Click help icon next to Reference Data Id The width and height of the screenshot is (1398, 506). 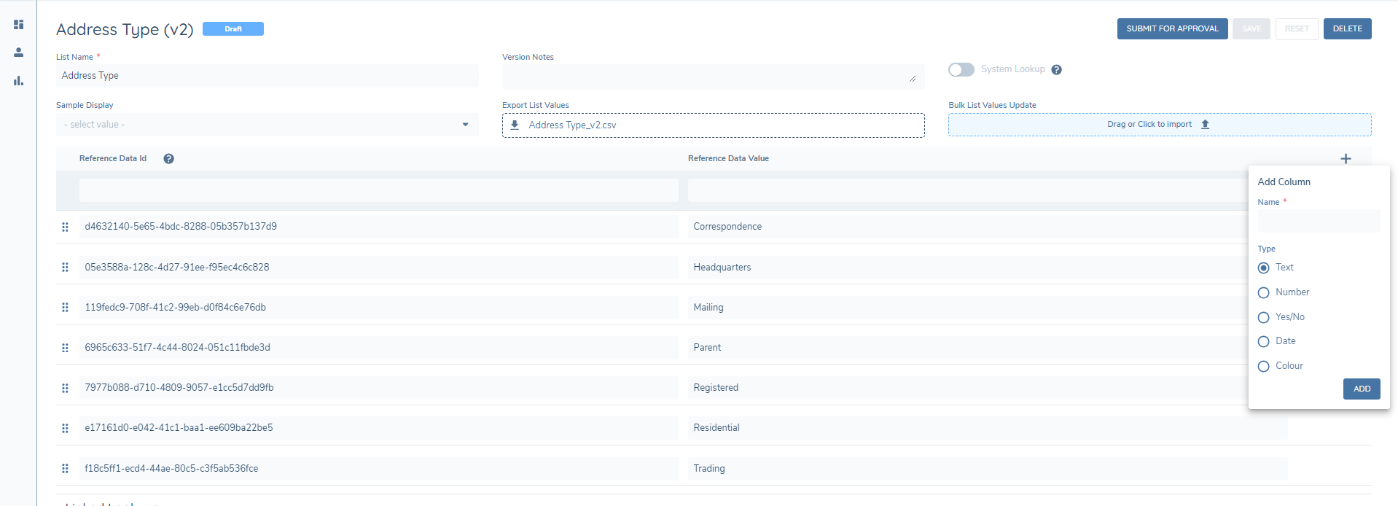pos(168,159)
